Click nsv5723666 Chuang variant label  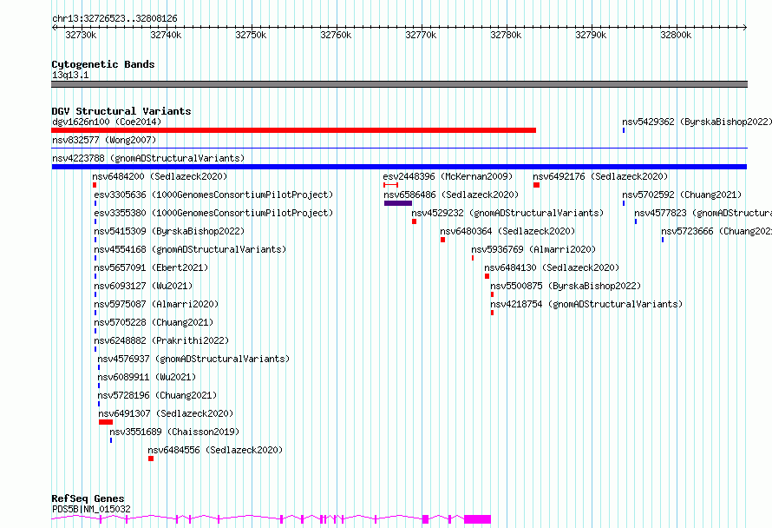click(716, 231)
